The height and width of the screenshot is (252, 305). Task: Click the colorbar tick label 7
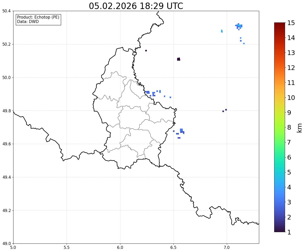(289, 142)
